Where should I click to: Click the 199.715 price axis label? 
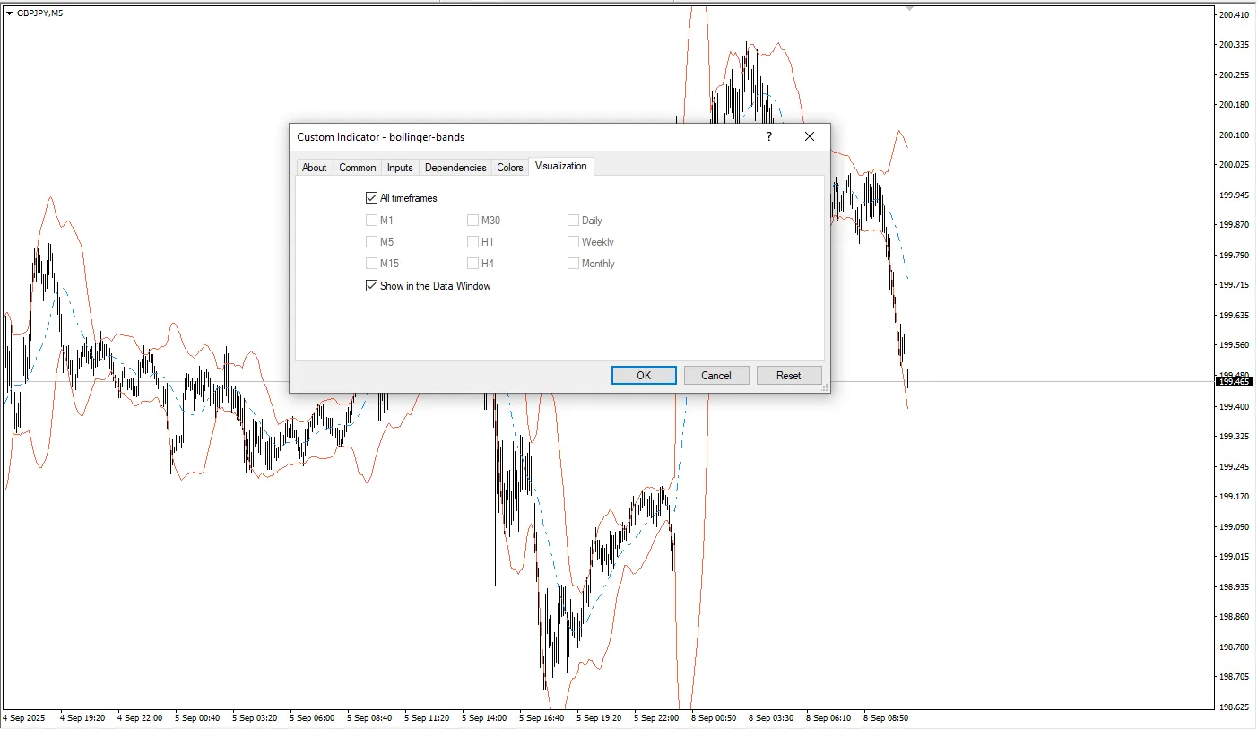click(1235, 285)
